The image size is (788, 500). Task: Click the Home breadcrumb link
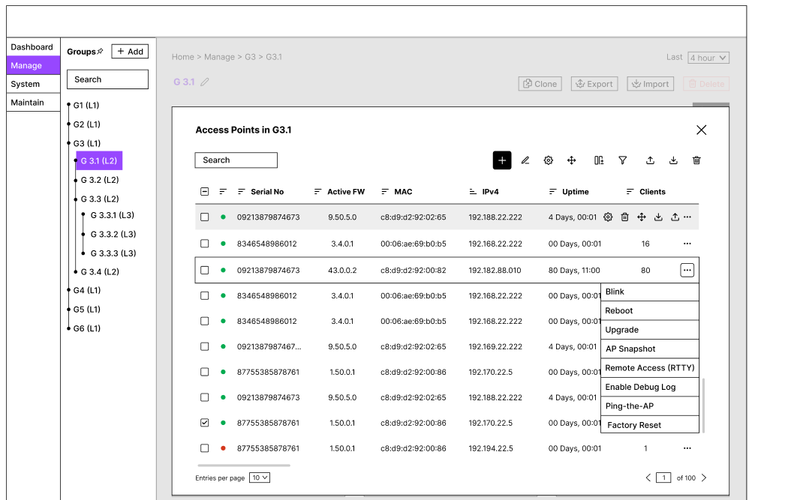[x=183, y=57]
